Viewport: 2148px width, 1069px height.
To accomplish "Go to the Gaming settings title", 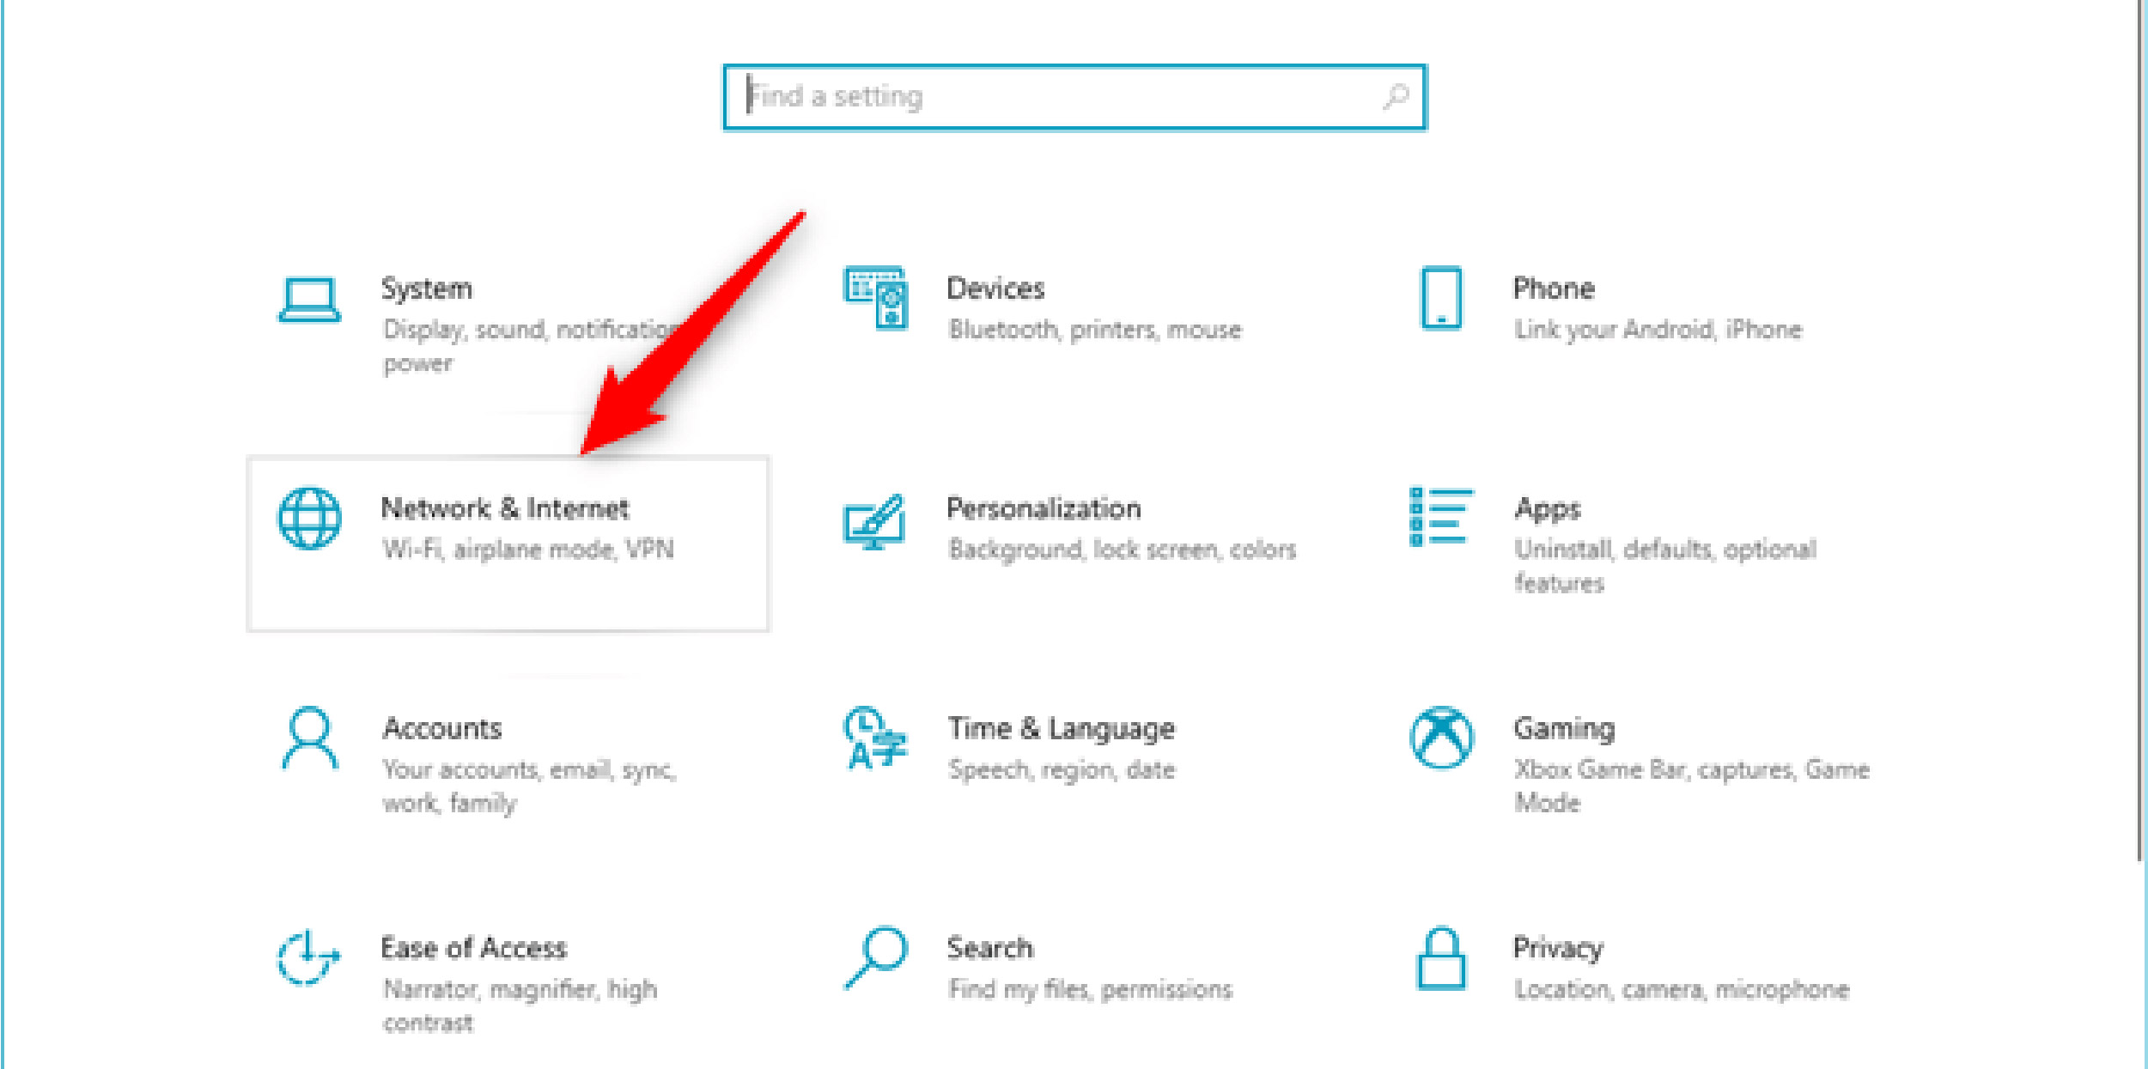I will [1564, 729].
